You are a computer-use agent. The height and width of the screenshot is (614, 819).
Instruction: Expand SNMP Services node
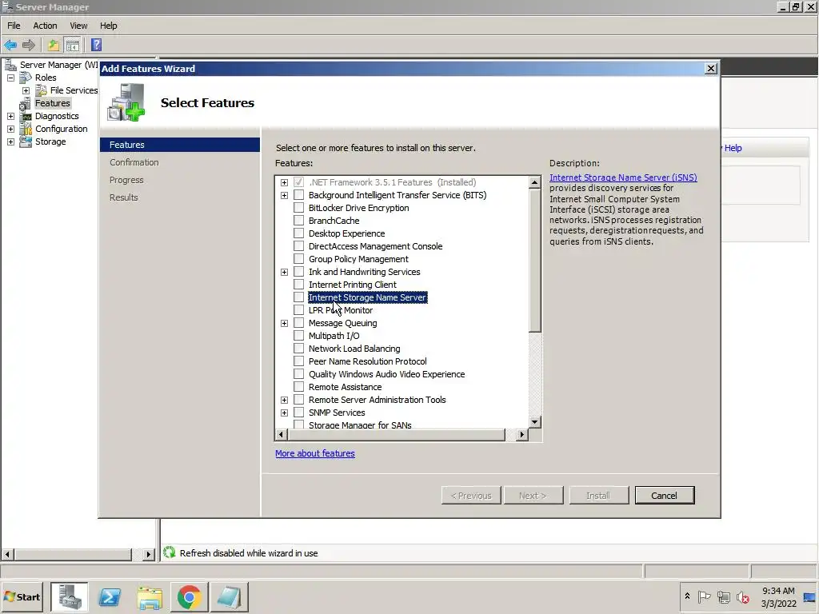coord(284,413)
